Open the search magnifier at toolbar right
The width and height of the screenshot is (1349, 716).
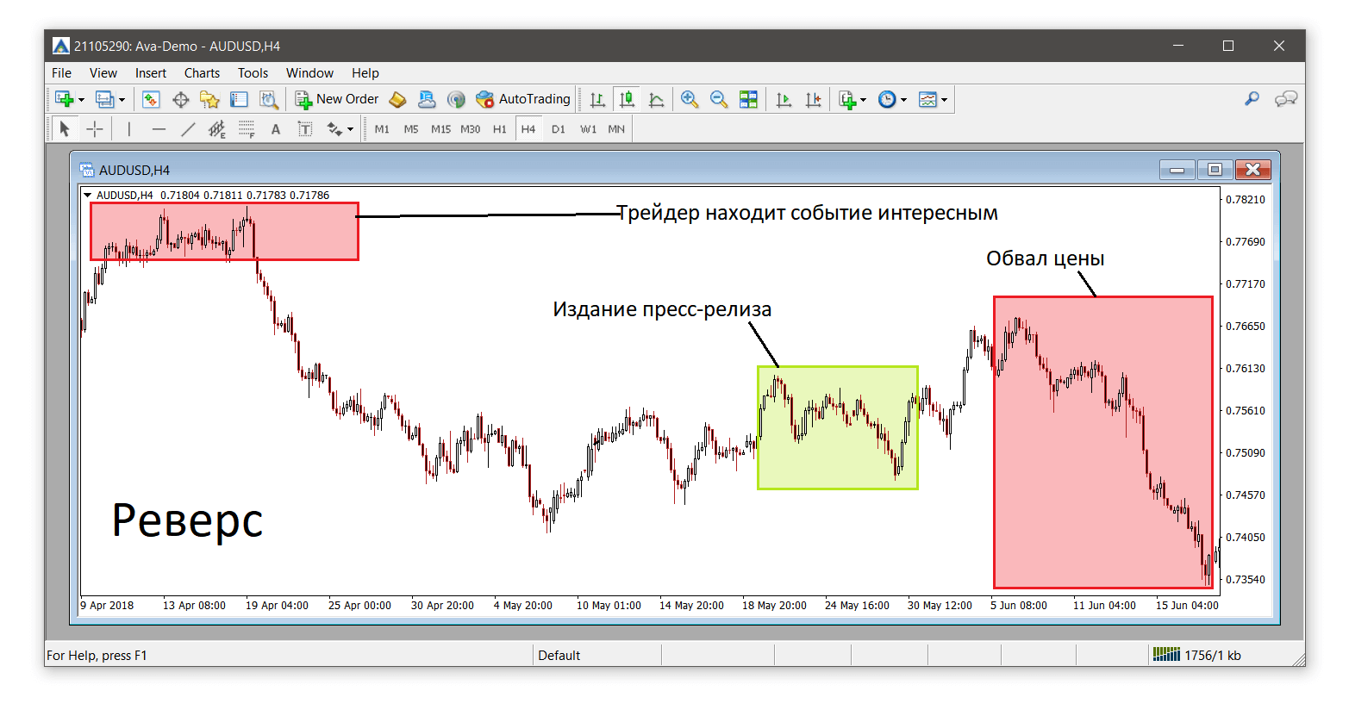click(x=1252, y=99)
